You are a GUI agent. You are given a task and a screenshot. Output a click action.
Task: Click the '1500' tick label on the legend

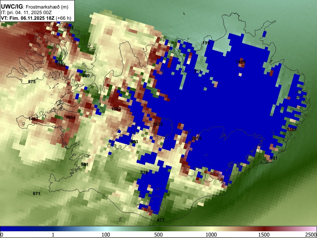tap(264, 235)
